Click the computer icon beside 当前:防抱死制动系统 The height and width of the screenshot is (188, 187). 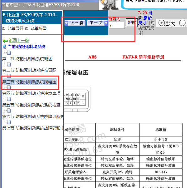tap(4, 47)
